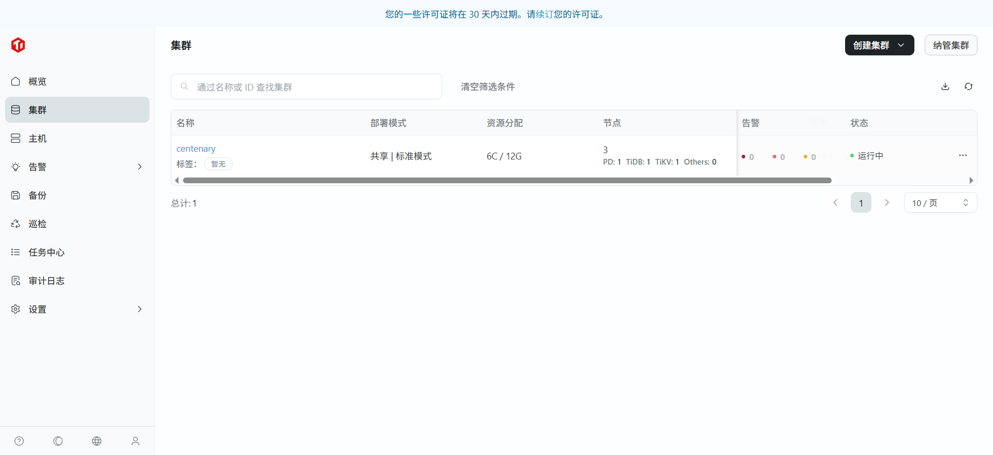Open 任务中心 in sidebar
Viewport: 993px width, 455px height.
[47, 252]
